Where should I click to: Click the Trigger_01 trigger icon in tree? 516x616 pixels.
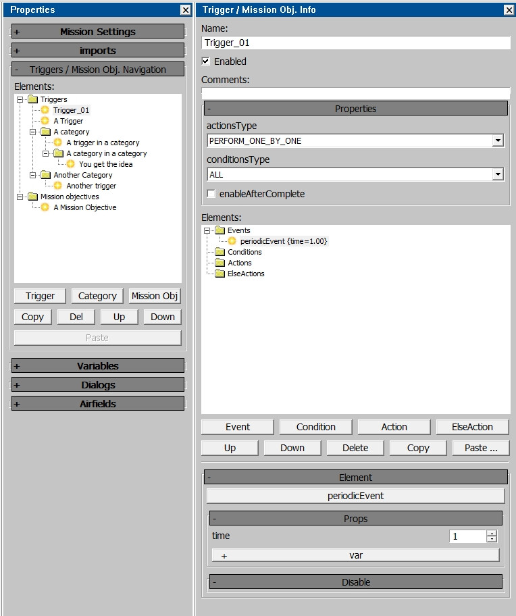[45, 110]
